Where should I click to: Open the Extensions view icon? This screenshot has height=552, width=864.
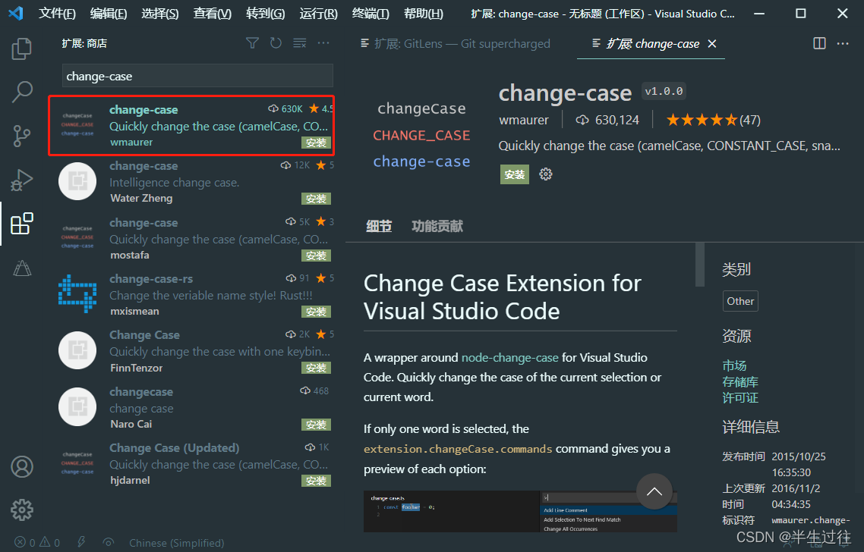tap(22, 224)
